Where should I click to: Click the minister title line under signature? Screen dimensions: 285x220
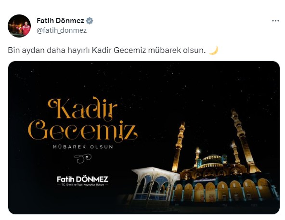pyautogui.click(x=82, y=185)
